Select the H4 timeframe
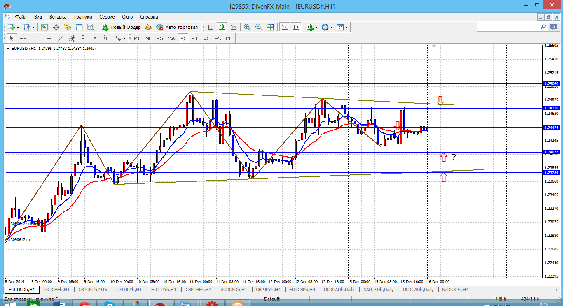Image resolution: width=564 pixels, height=306 pixels. coord(194,38)
